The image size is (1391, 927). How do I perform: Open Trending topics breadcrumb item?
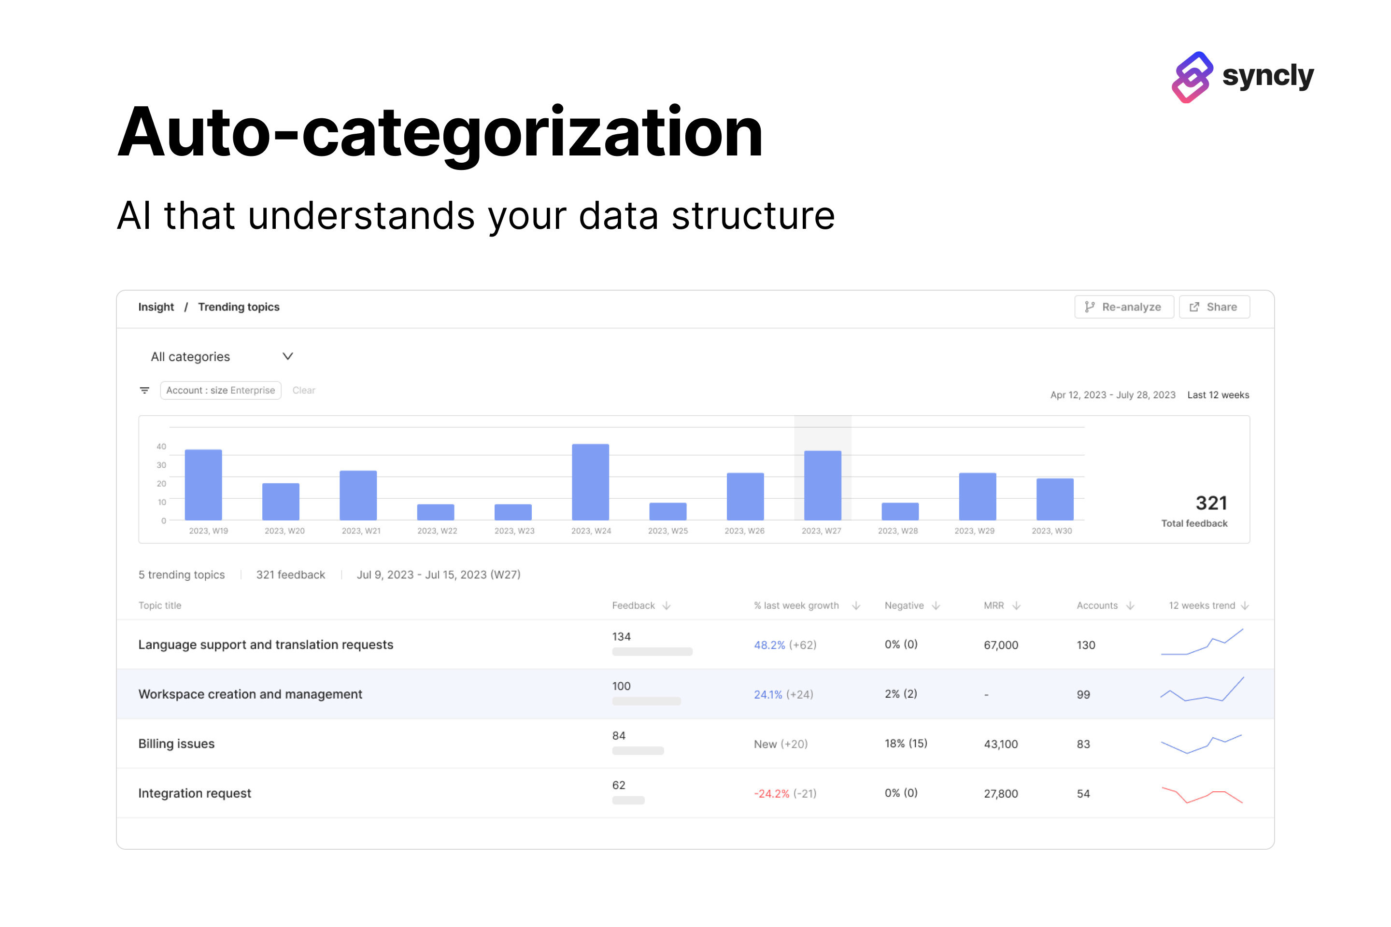(238, 307)
